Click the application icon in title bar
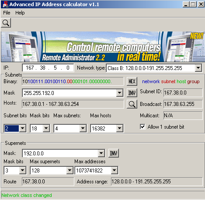This screenshot has width=205, height=200. [x=5, y=4]
